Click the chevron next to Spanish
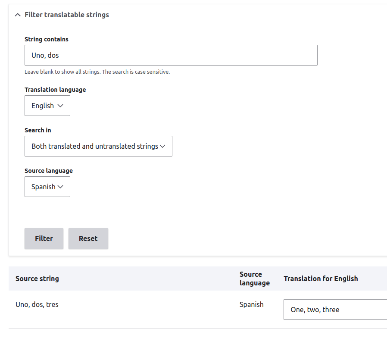This screenshot has height=338, width=387. 60,187
